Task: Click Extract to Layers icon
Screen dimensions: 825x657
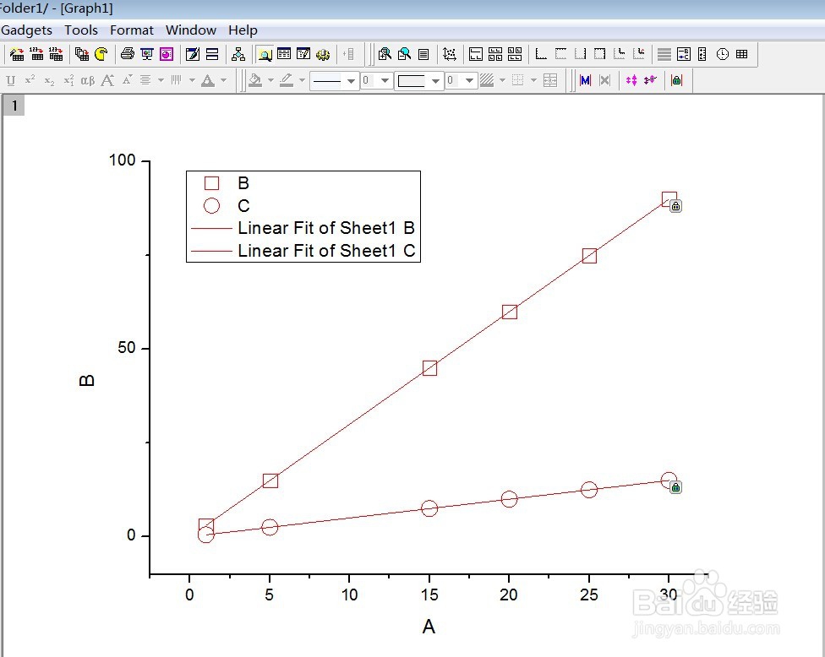Action: click(476, 53)
